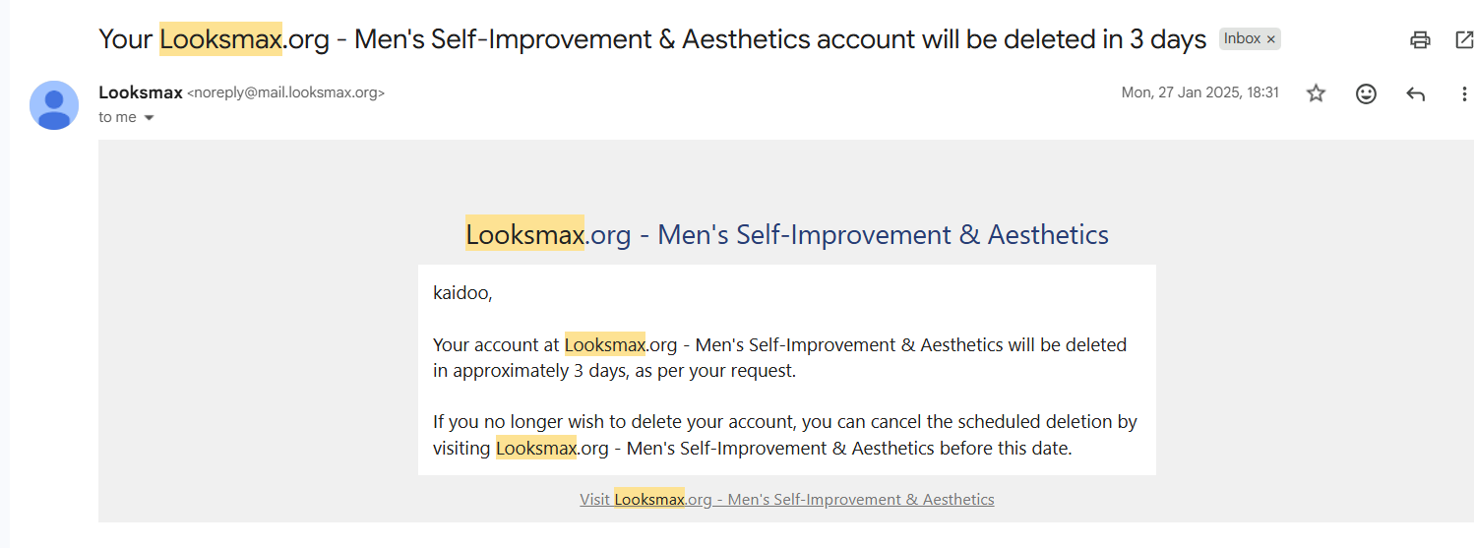
Task: Click the "kaidoo," greeting text
Action: [461, 293]
